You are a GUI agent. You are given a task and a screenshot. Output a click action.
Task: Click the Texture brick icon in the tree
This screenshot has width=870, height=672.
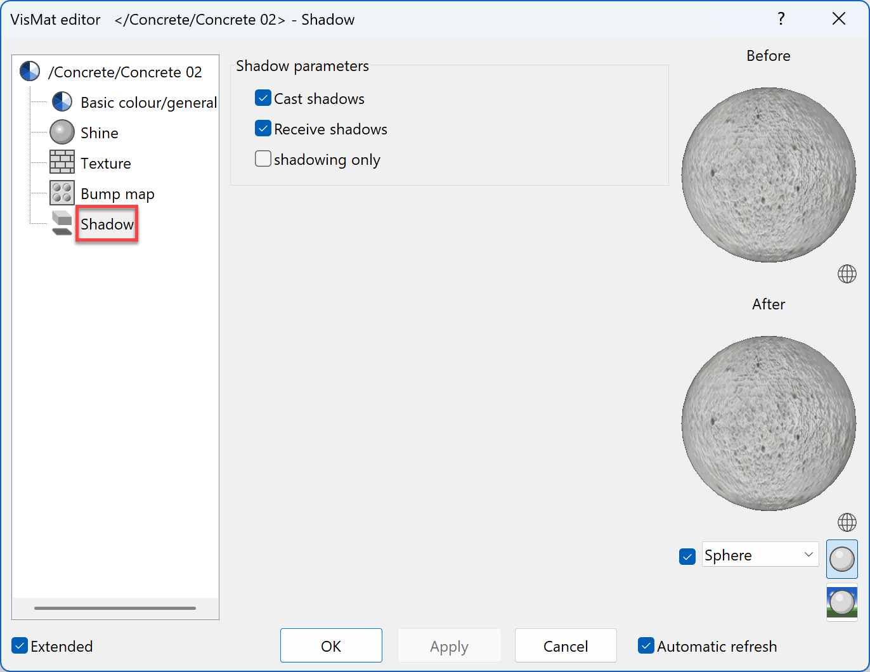pos(62,162)
